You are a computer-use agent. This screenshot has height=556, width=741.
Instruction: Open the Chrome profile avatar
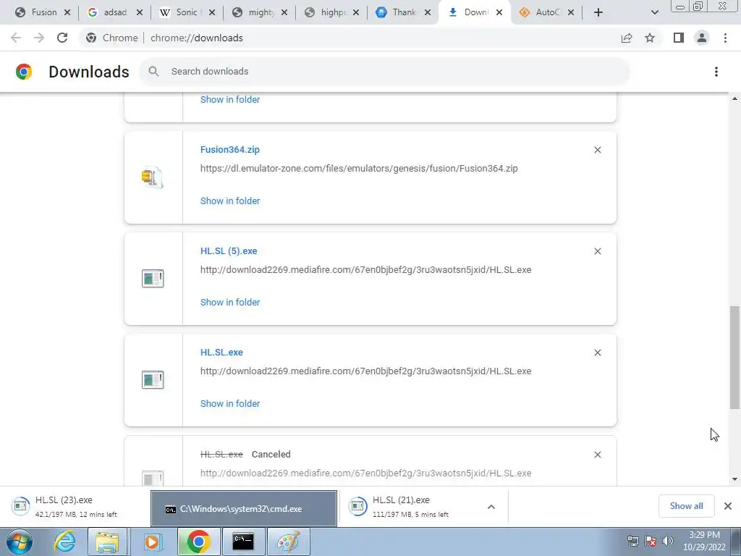702,38
